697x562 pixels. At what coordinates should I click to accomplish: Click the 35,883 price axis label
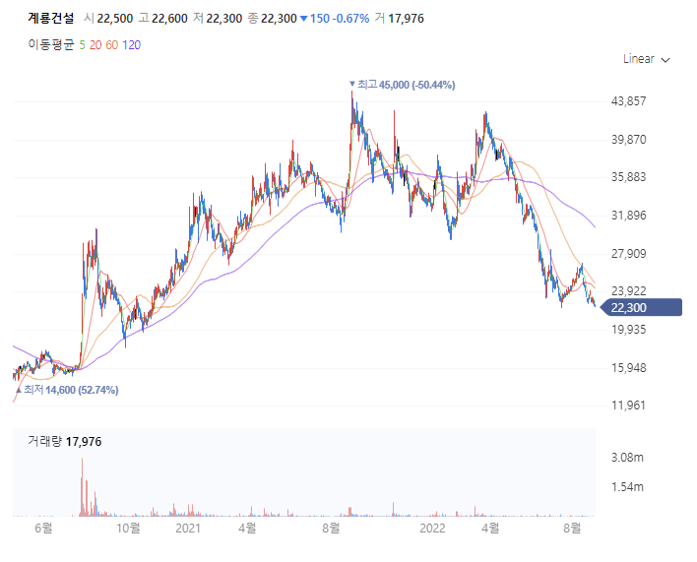click(x=628, y=177)
